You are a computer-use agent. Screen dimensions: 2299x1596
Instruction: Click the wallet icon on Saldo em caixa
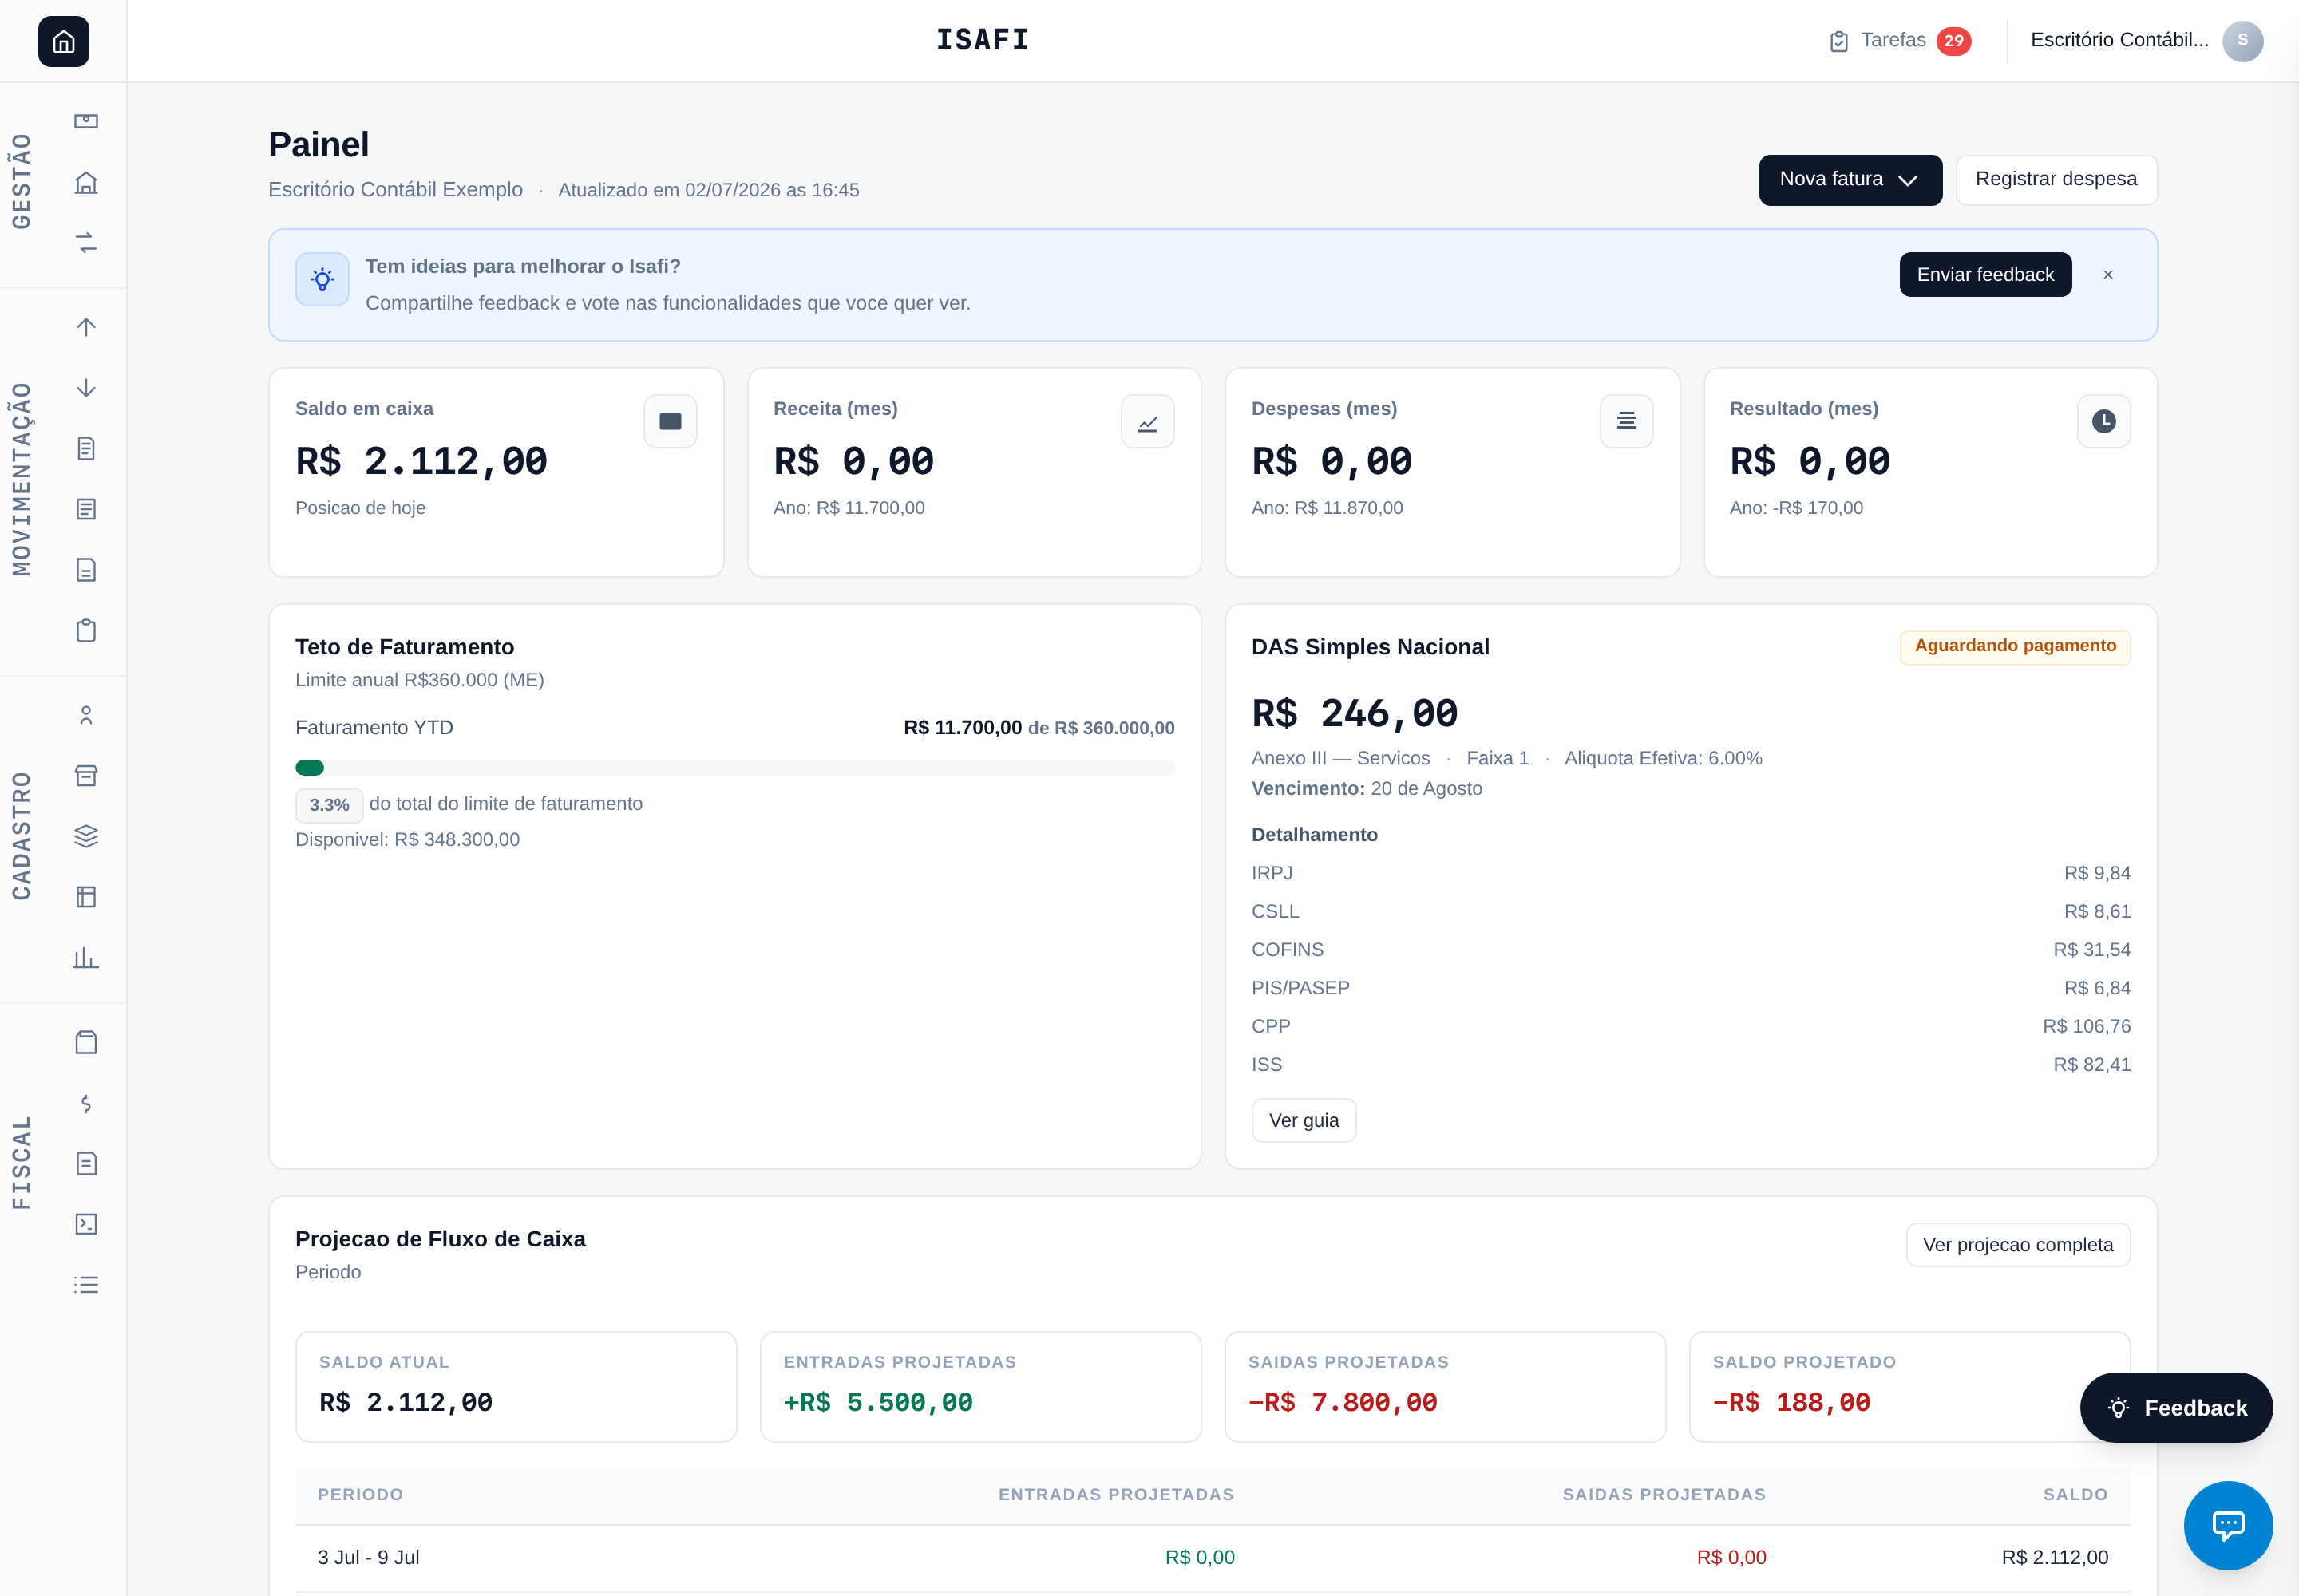pyautogui.click(x=671, y=421)
